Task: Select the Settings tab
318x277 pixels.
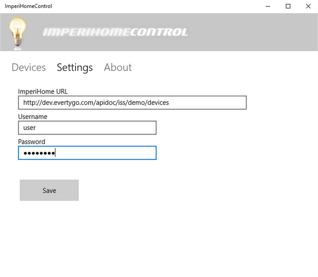Action: pos(74,68)
